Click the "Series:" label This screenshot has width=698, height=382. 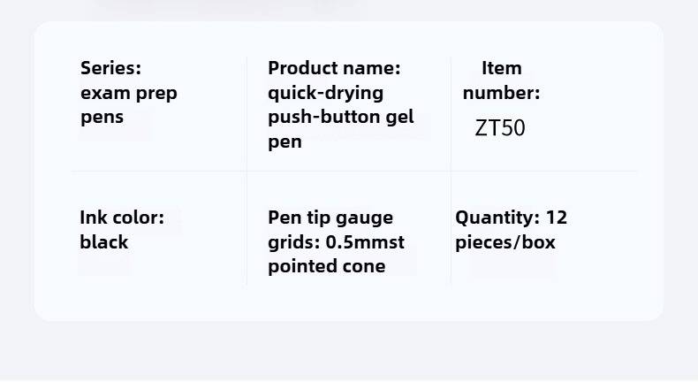(x=110, y=68)
